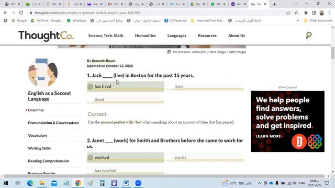Open the browser extensions puzzle icon
Screen dimensions: 335x188
coord(306,13)
